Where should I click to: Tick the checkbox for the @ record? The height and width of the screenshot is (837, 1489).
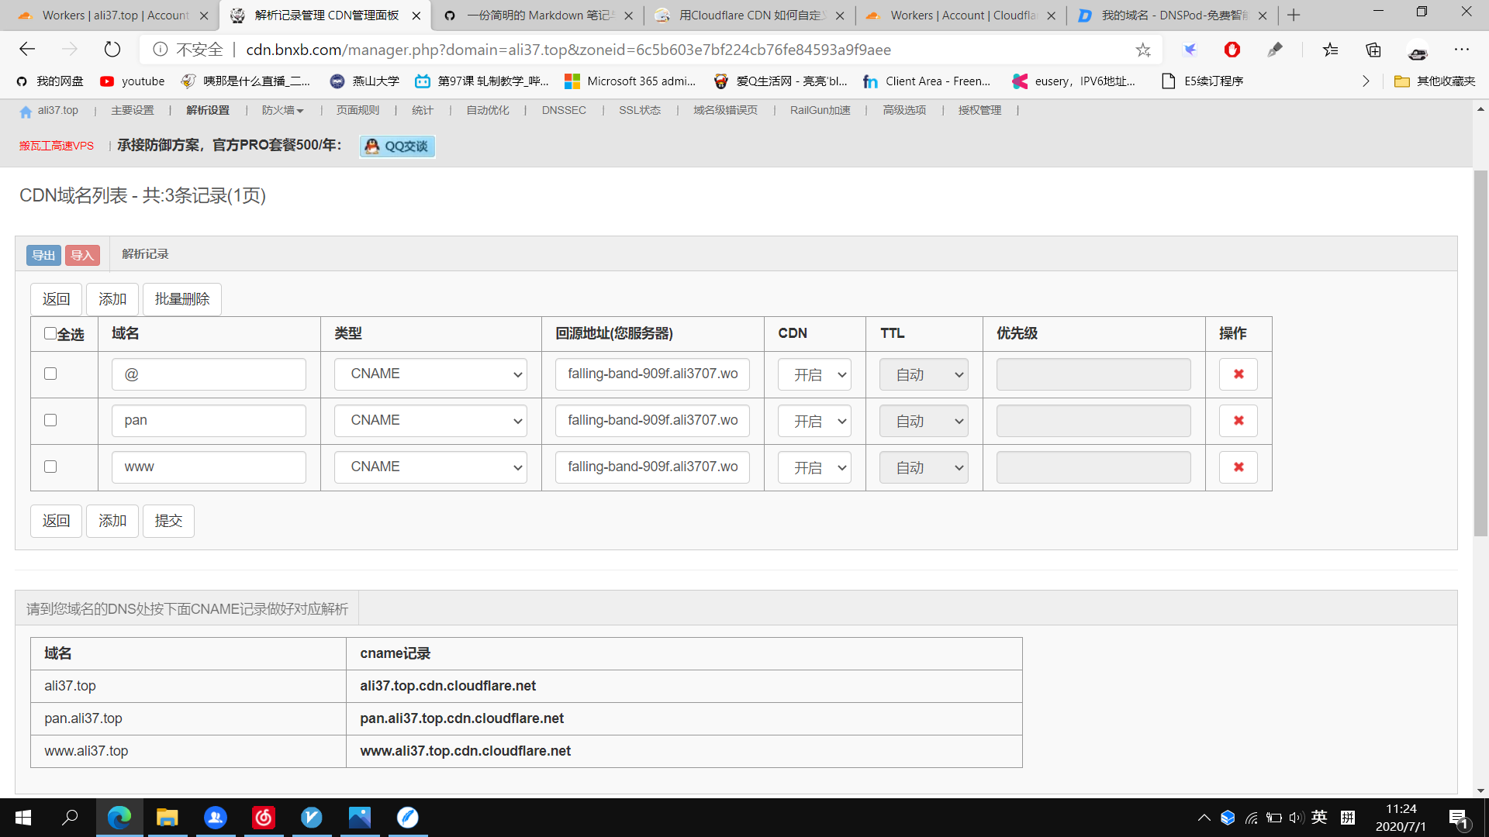[x=50, y=374]
